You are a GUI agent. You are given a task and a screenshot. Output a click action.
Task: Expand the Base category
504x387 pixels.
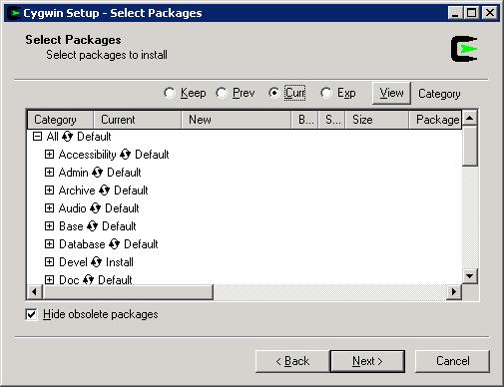pyautogui.click(x=49, y=226)
